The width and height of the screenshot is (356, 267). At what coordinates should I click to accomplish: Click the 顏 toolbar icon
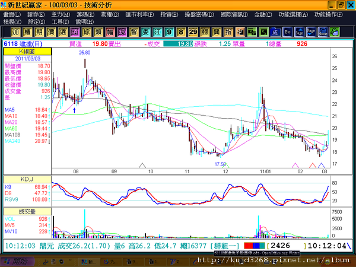[x=205, y=32]
